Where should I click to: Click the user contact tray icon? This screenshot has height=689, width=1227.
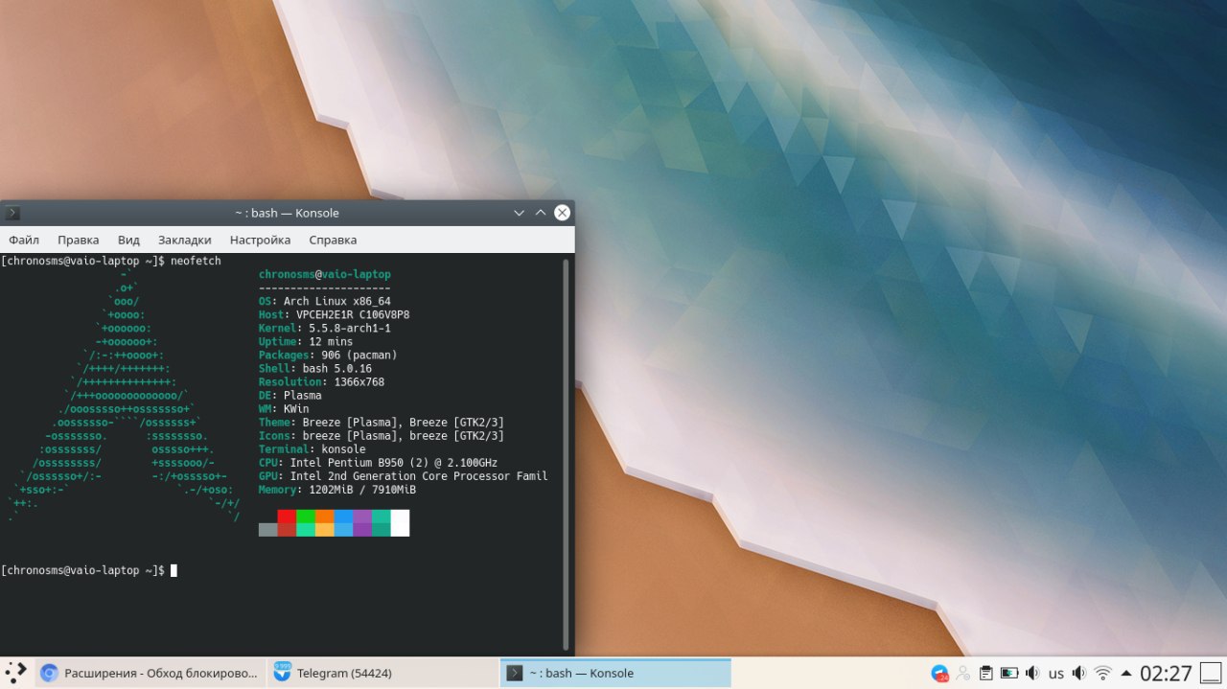(x=962, y=673)
